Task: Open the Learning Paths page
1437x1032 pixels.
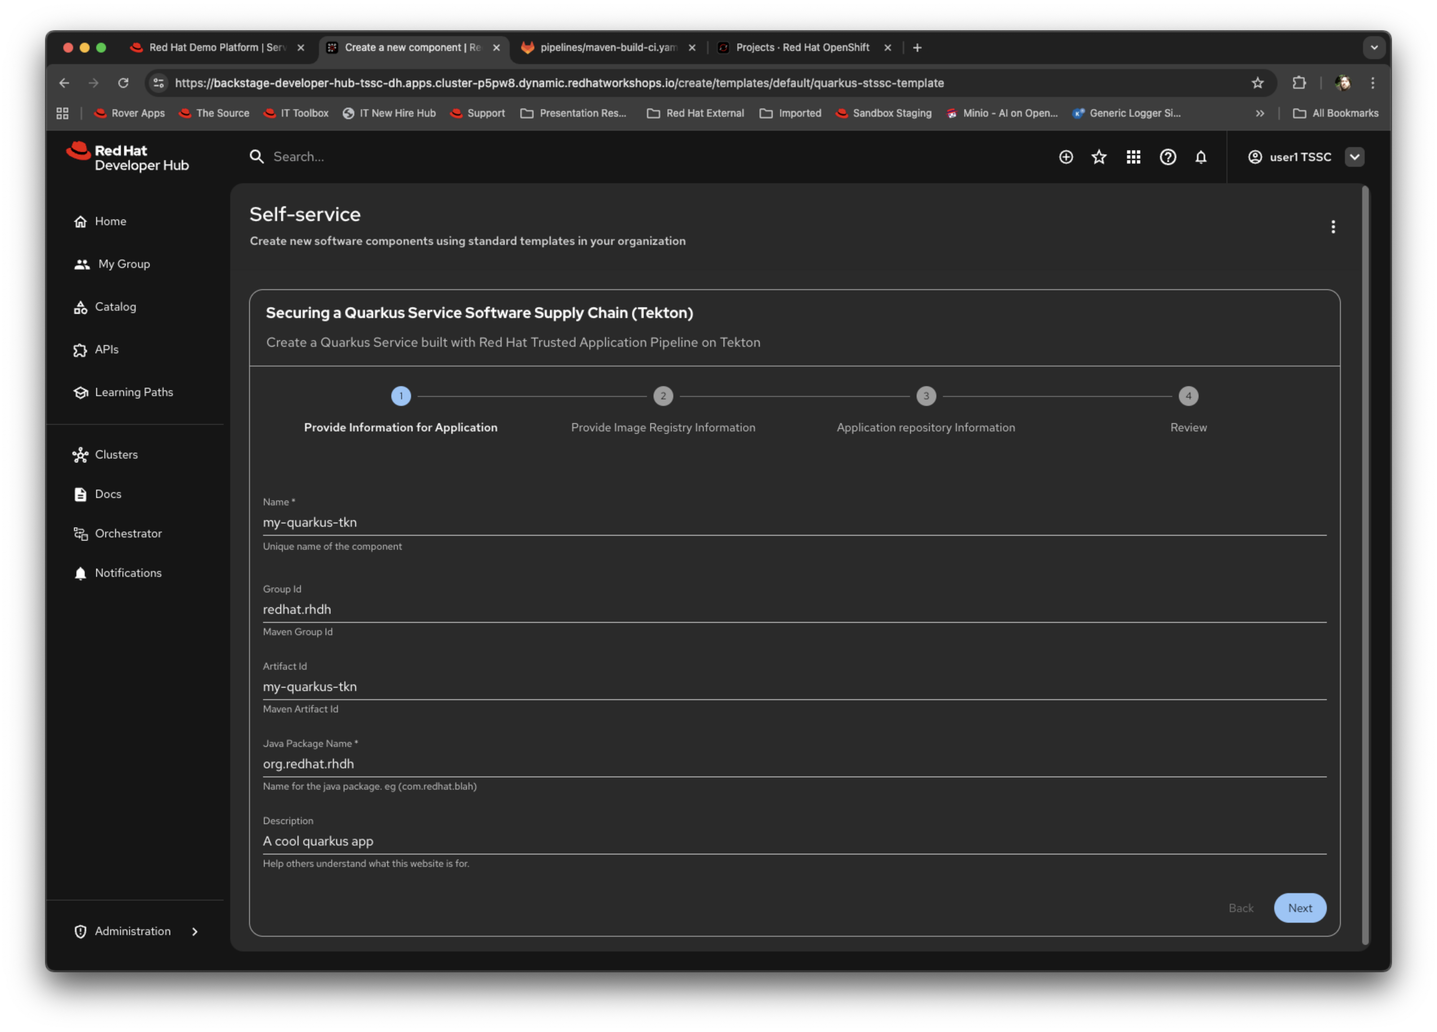Action: pyautogui.click(x=133, y=392)
